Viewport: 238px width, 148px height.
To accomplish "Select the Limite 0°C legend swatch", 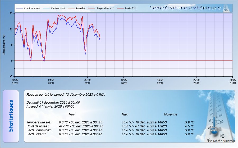I will click(120, 8).
